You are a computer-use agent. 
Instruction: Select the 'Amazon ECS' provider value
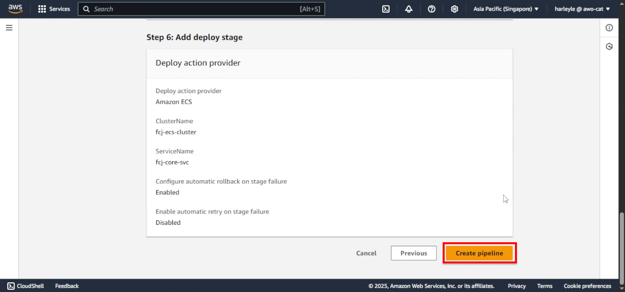point(174,102)
